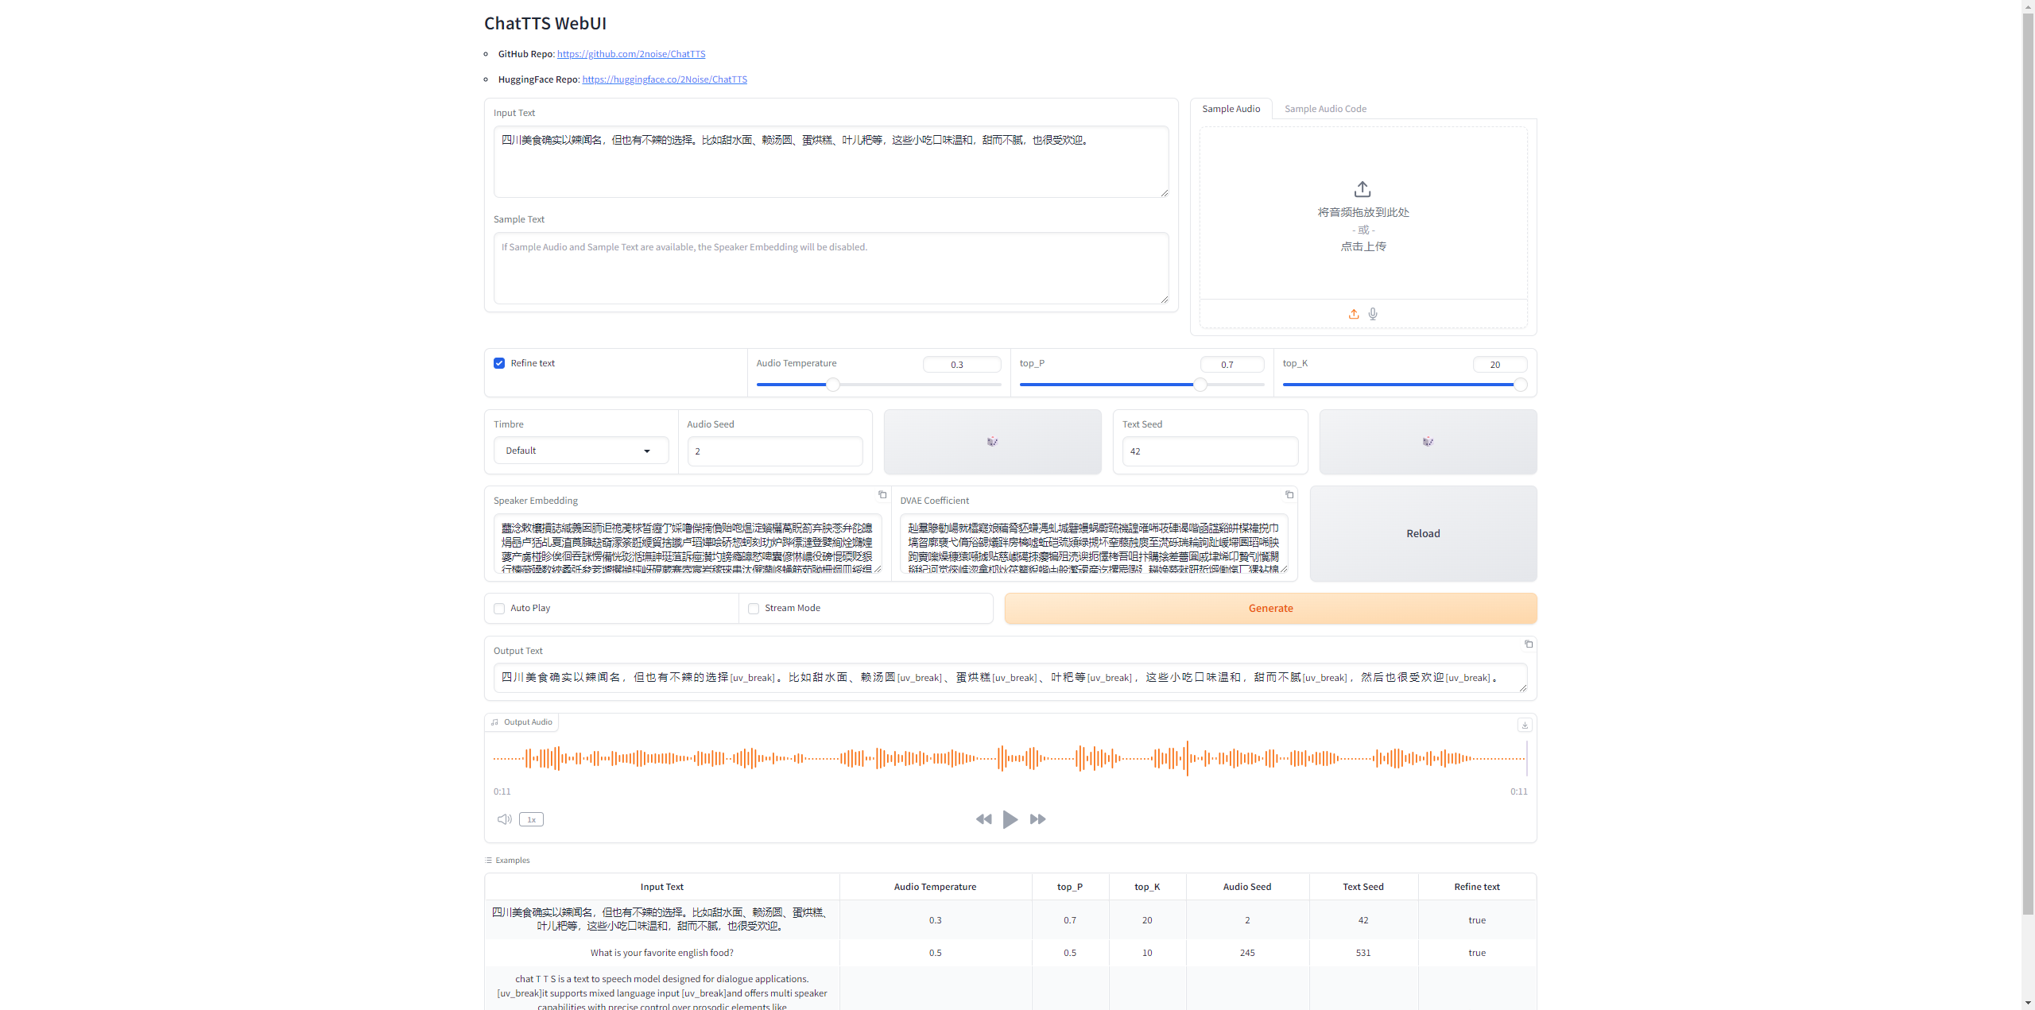The width and height of the screenshot is (2035, 1010).
Task: Click the Reload button
Action: (x=1423, y=533)
